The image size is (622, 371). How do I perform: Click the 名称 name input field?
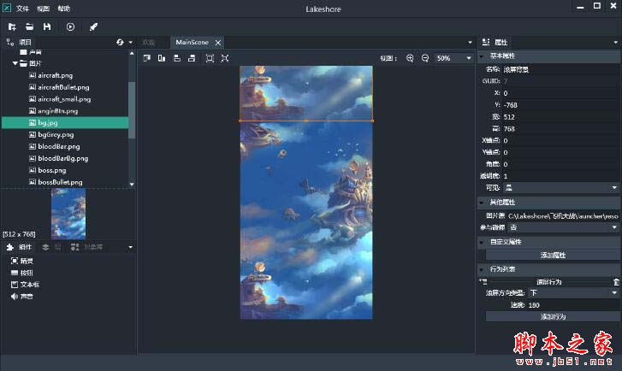coord(561,70)
